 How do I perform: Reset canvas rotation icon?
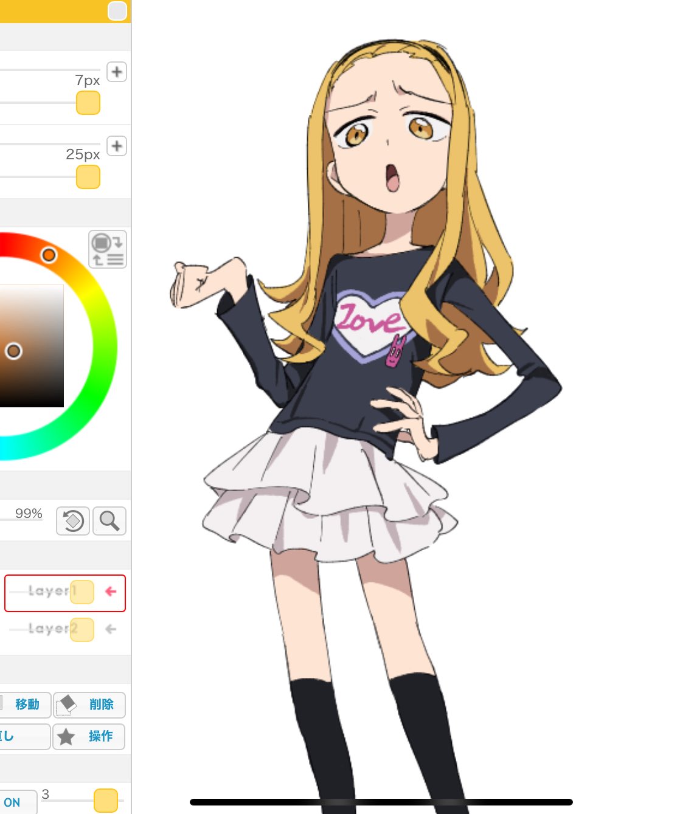click(x=73, y=521)
